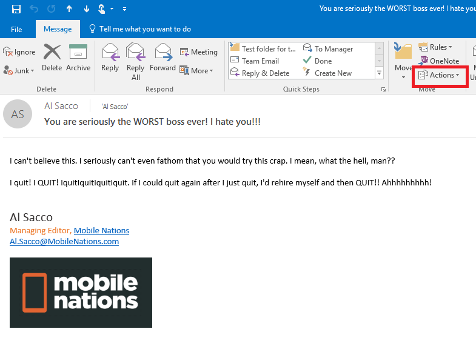Run the Test folder quick step
476x352 pixels.
point(263,48)
